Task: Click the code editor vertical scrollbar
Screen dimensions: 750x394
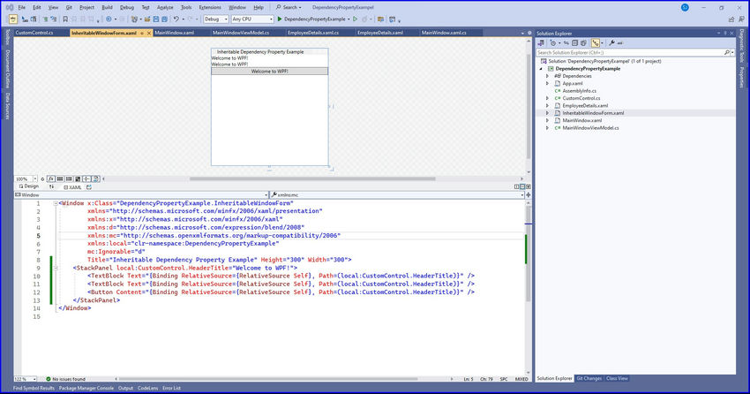Action: pos(528,254)
